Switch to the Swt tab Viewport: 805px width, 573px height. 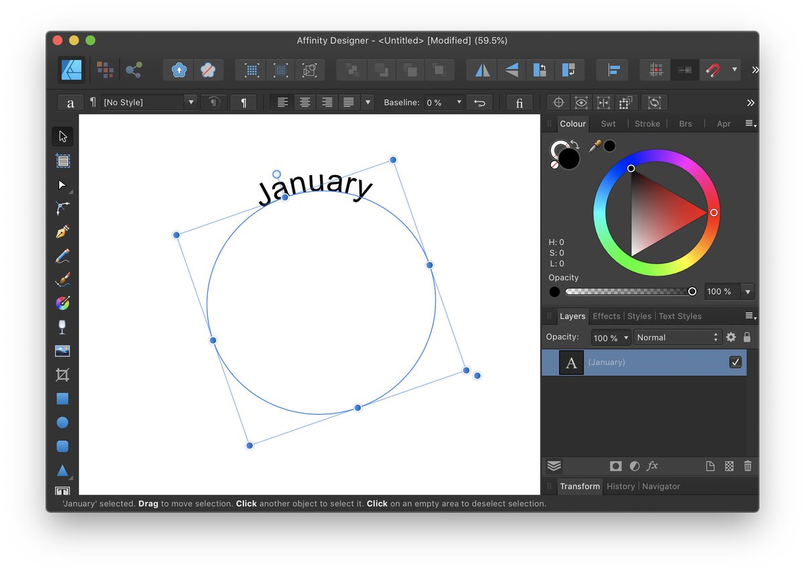pos(608,123)
